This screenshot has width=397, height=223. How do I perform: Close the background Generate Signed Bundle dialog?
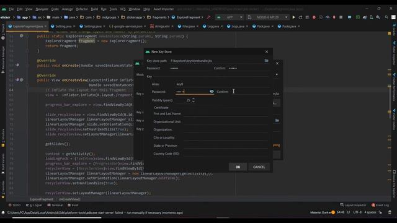277,63
